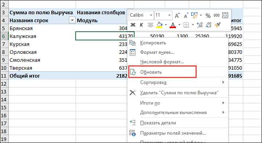Choose Копировать in context menu

click(x=178, y=43)
